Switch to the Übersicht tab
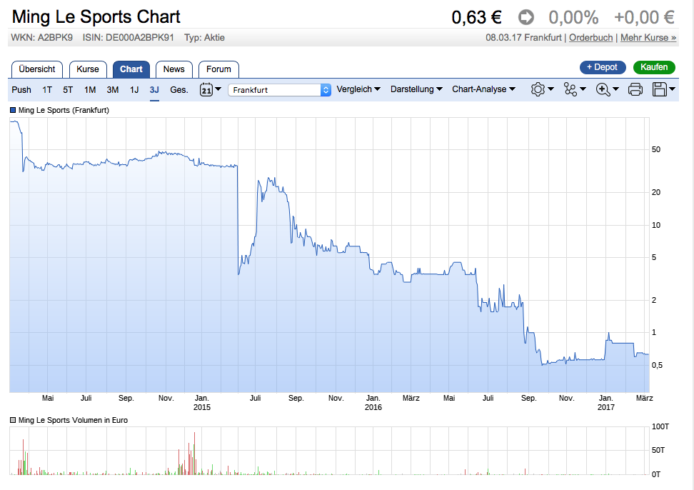Image resolution: width=694 pixels, height=490 pixels. (37, 69)
